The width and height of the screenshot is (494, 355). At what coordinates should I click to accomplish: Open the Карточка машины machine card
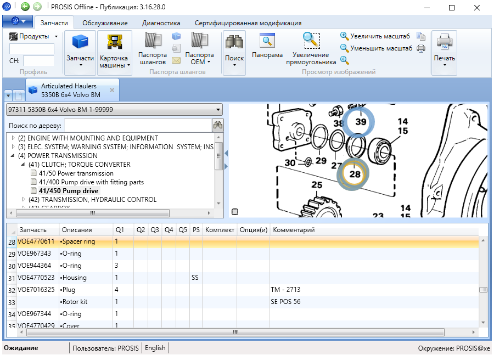pyautogui.click(x=114, y=52)
